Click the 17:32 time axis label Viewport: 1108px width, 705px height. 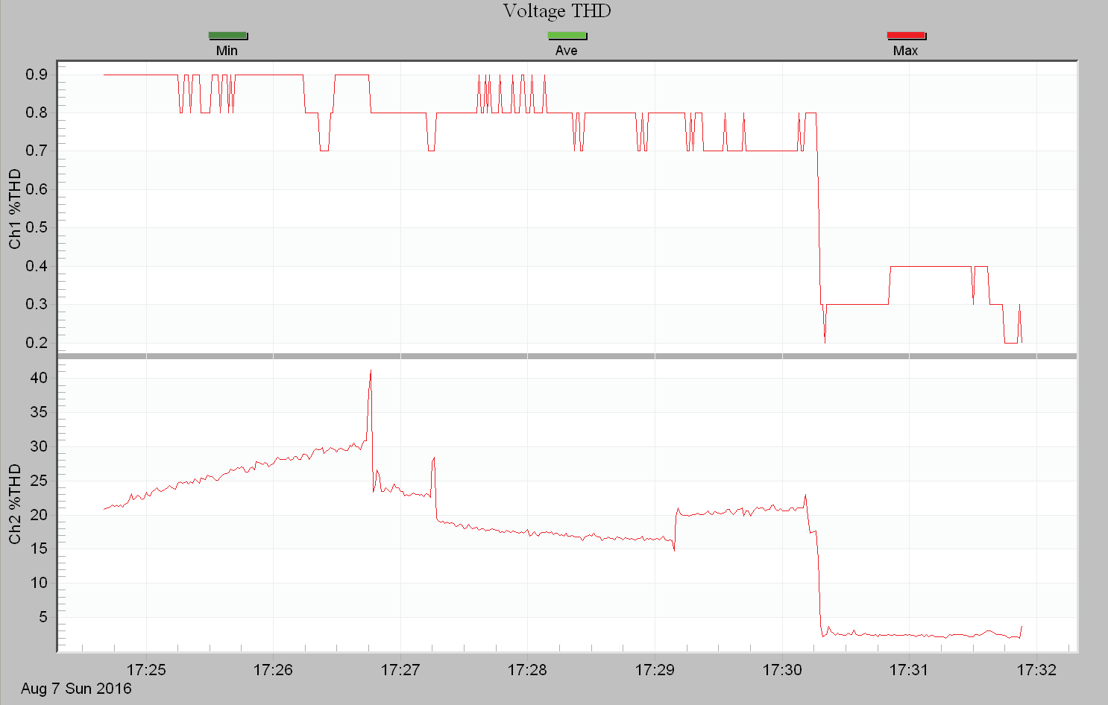[x=1036, y=670]
